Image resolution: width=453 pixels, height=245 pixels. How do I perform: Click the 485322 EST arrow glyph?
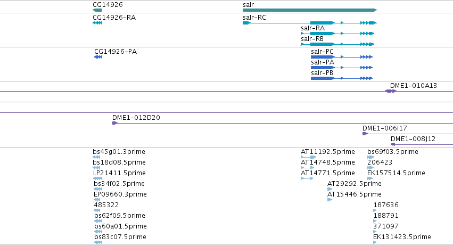click(x=97, y=210)
